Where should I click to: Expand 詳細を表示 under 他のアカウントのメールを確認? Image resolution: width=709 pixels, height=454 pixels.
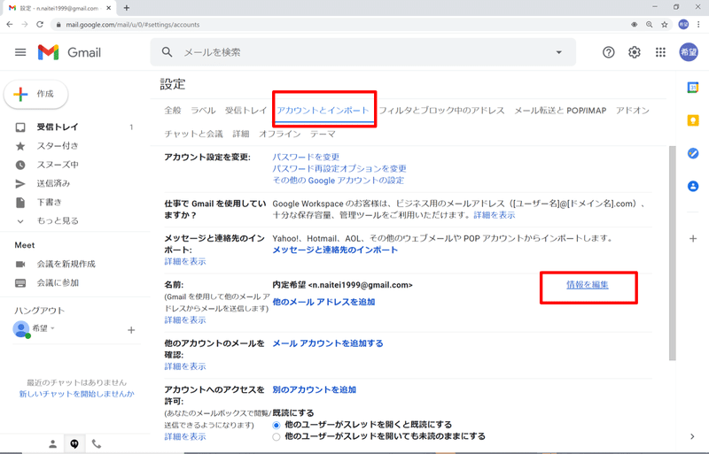click(x=185, y=366)
